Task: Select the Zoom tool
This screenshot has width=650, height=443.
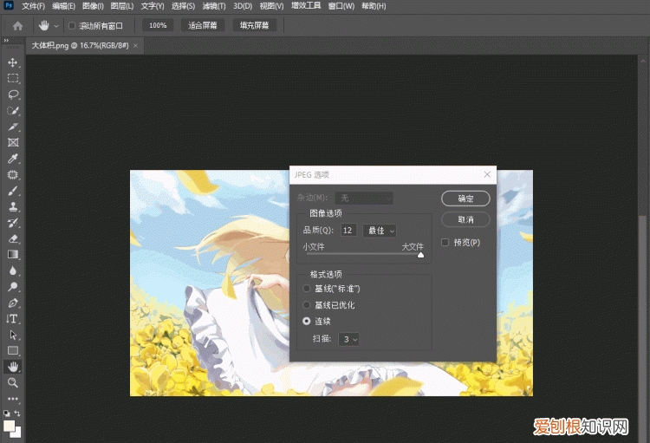Action: [13, 382]
